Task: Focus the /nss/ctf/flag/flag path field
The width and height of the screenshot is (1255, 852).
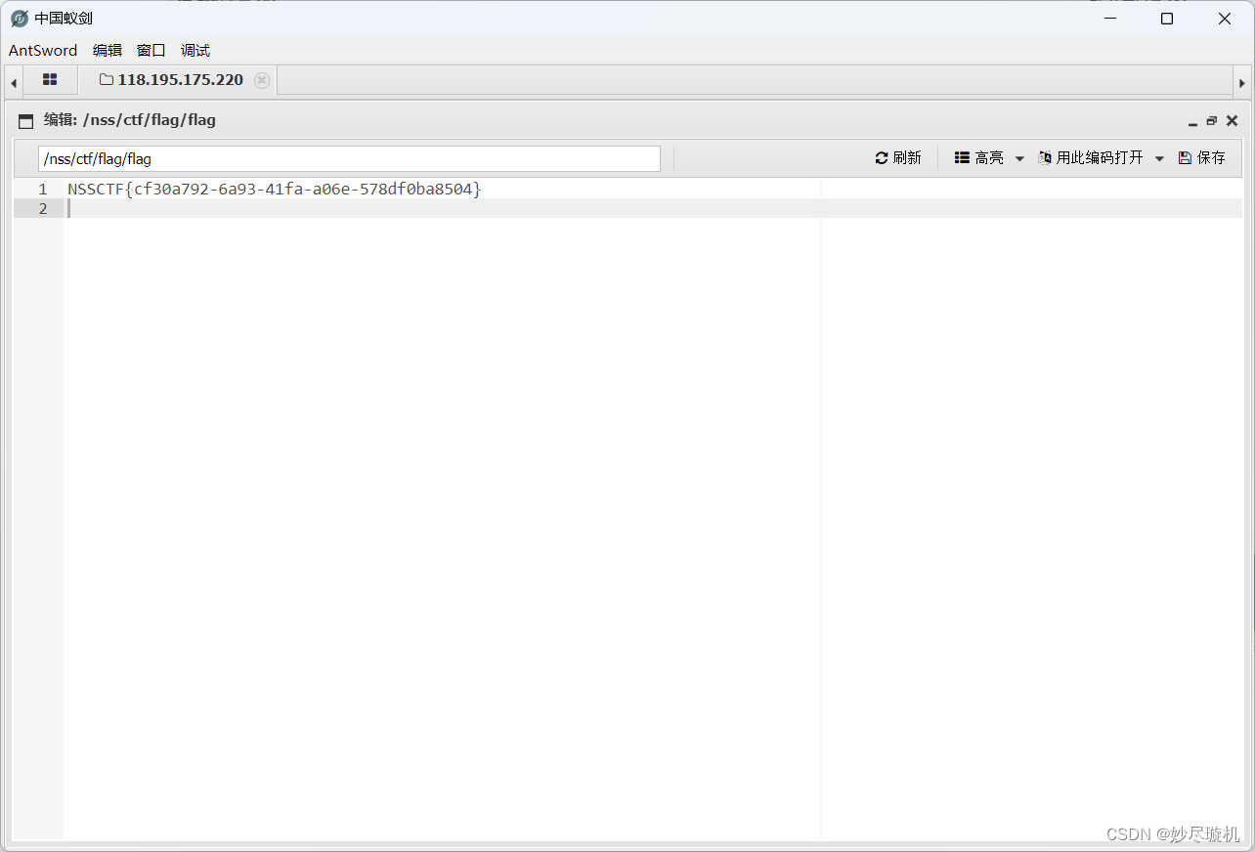Action: pyautogui.click(x=349, y=158)
